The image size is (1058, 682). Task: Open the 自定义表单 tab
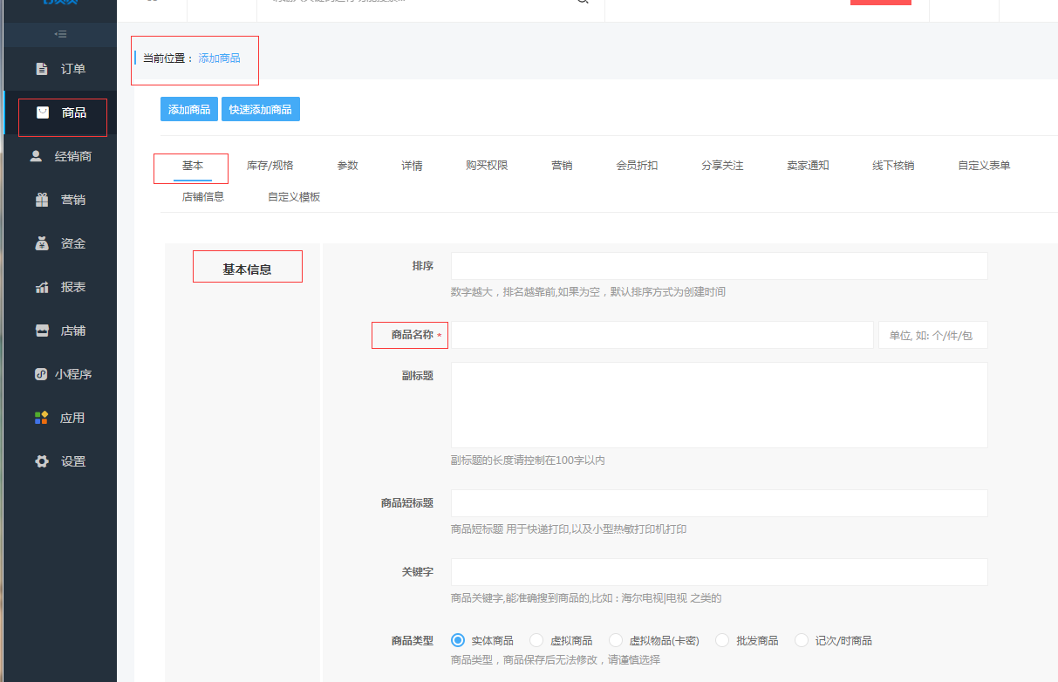coord(985,166)
